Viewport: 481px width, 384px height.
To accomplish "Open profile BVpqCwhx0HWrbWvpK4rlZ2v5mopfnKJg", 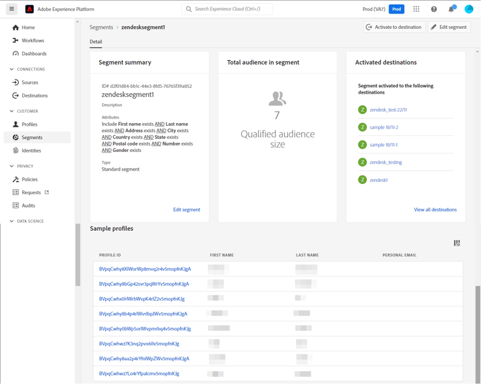I will click(142, 299).
